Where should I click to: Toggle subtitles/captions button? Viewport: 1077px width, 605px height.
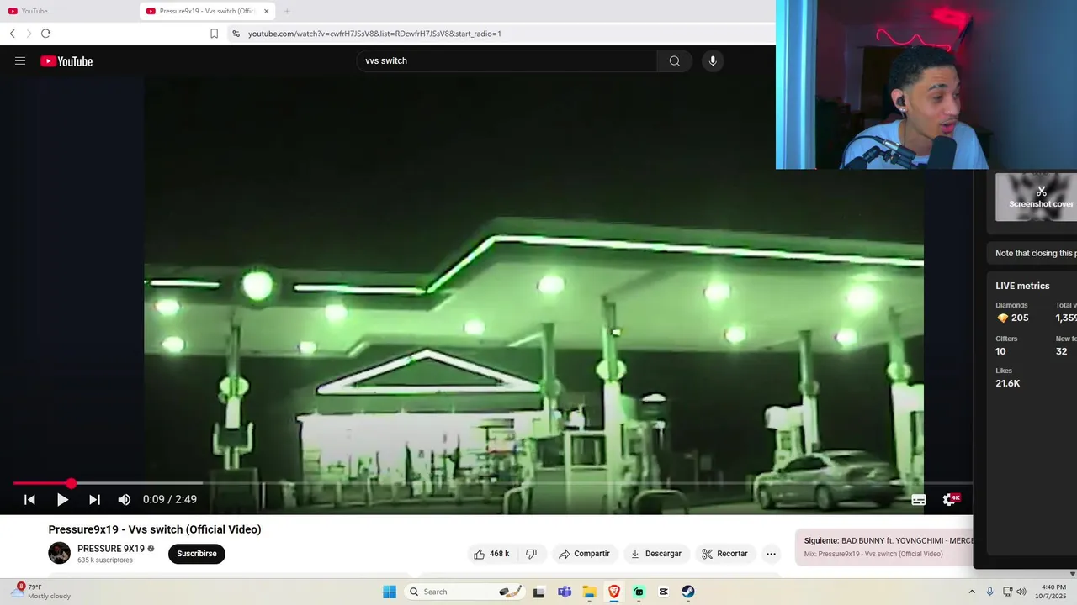[x=919, y=499]
